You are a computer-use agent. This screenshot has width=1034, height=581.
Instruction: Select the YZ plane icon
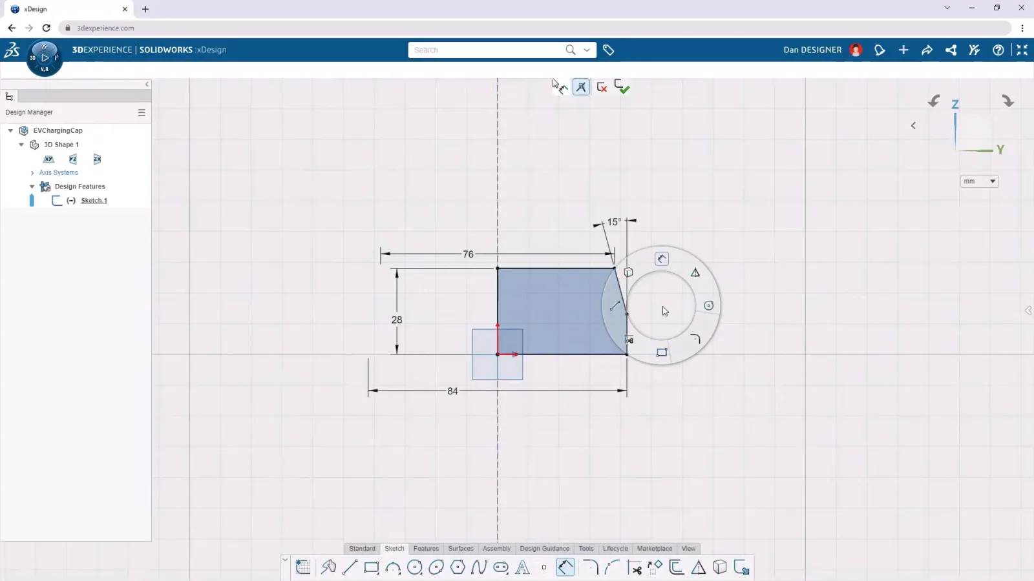tap(73, 159)
